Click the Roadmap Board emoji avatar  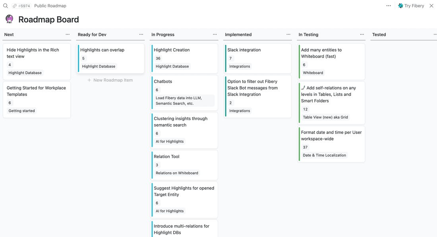(x=9, y=19)
